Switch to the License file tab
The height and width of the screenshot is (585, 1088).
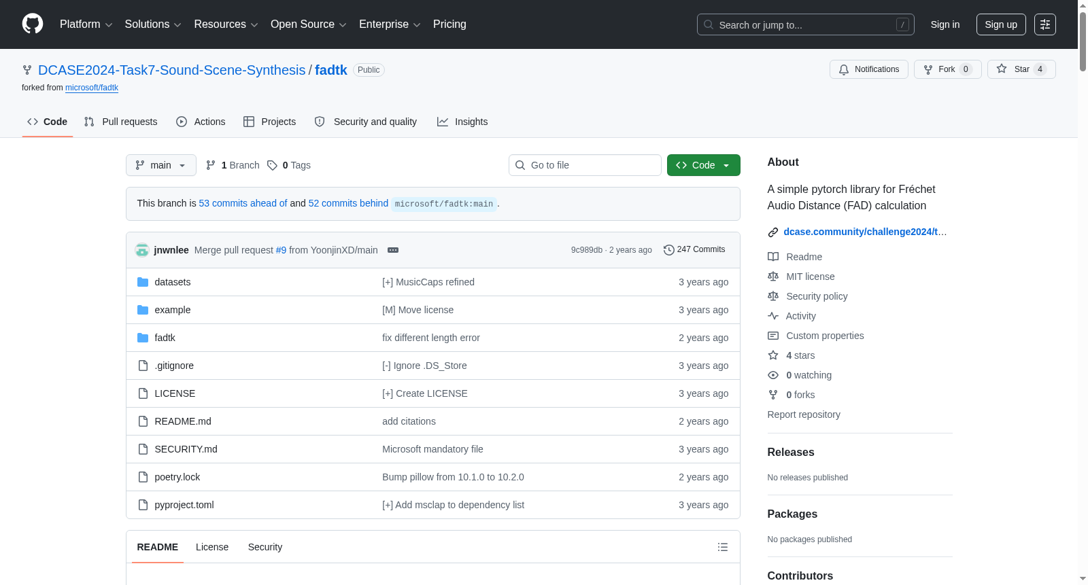point(212,547)
